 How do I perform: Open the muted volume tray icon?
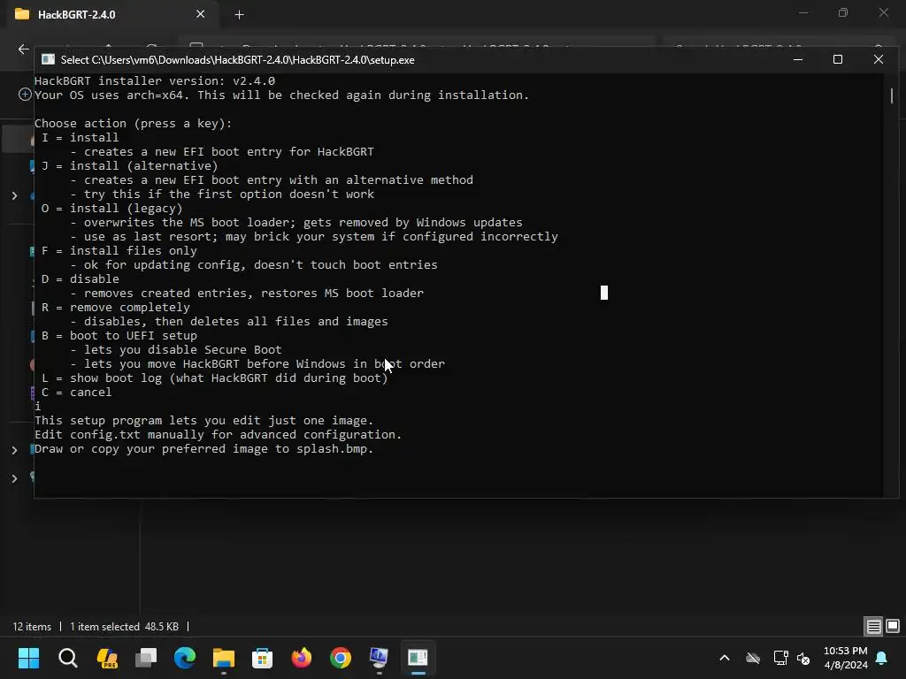pos(803,658)
